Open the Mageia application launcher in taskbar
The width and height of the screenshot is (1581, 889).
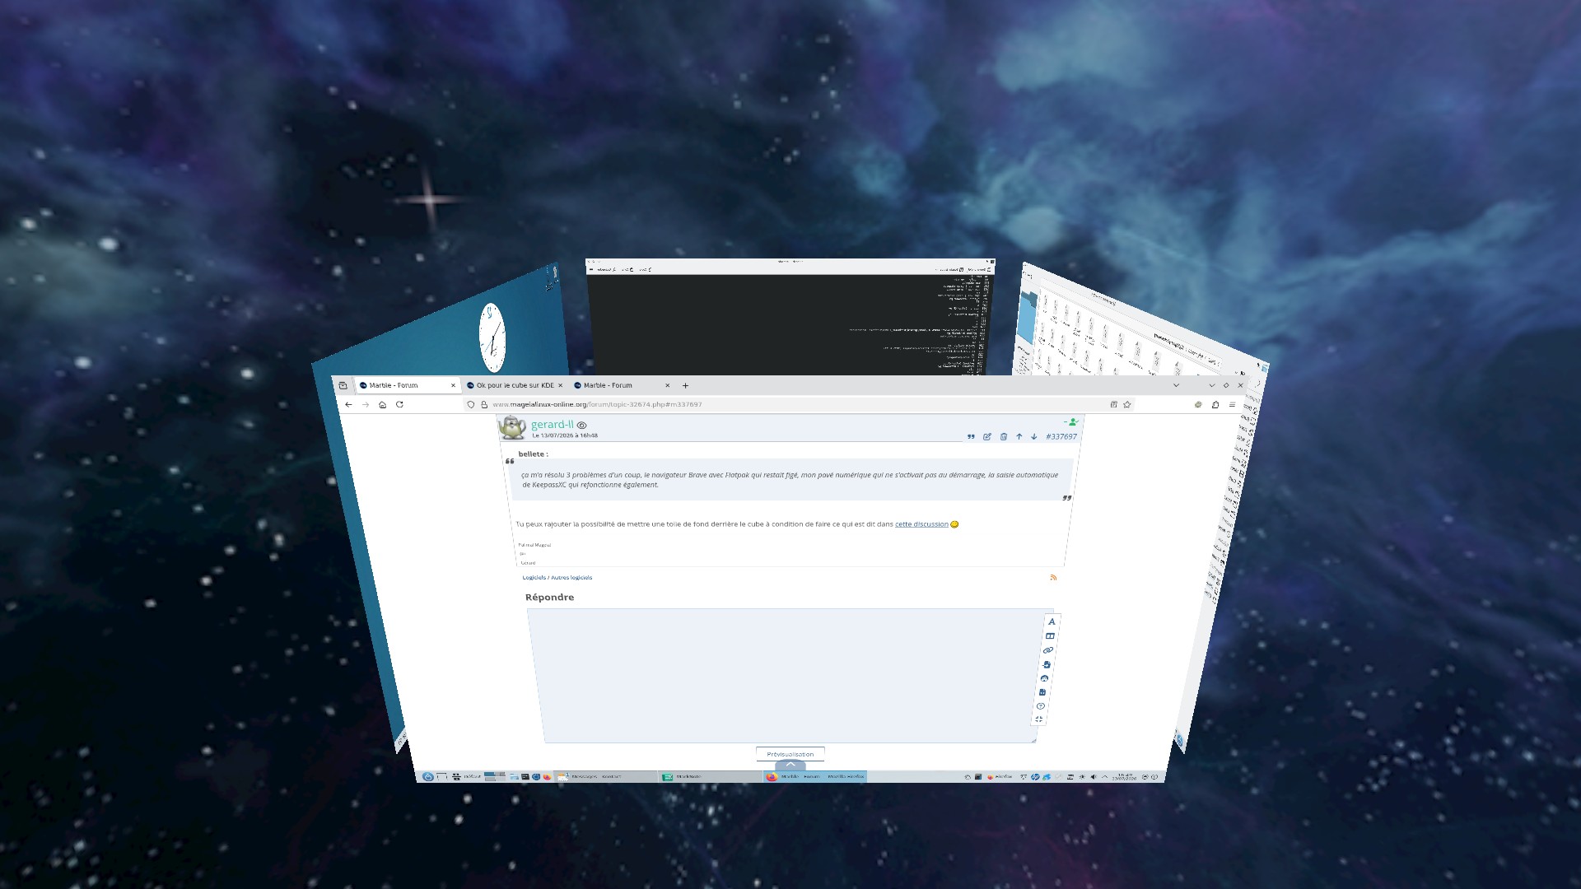(x=428, y=776)
